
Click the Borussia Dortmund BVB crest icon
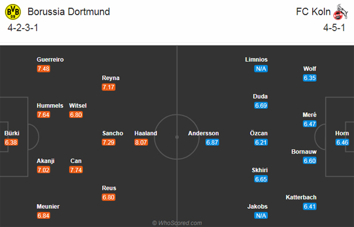click(x=13, y=12)
